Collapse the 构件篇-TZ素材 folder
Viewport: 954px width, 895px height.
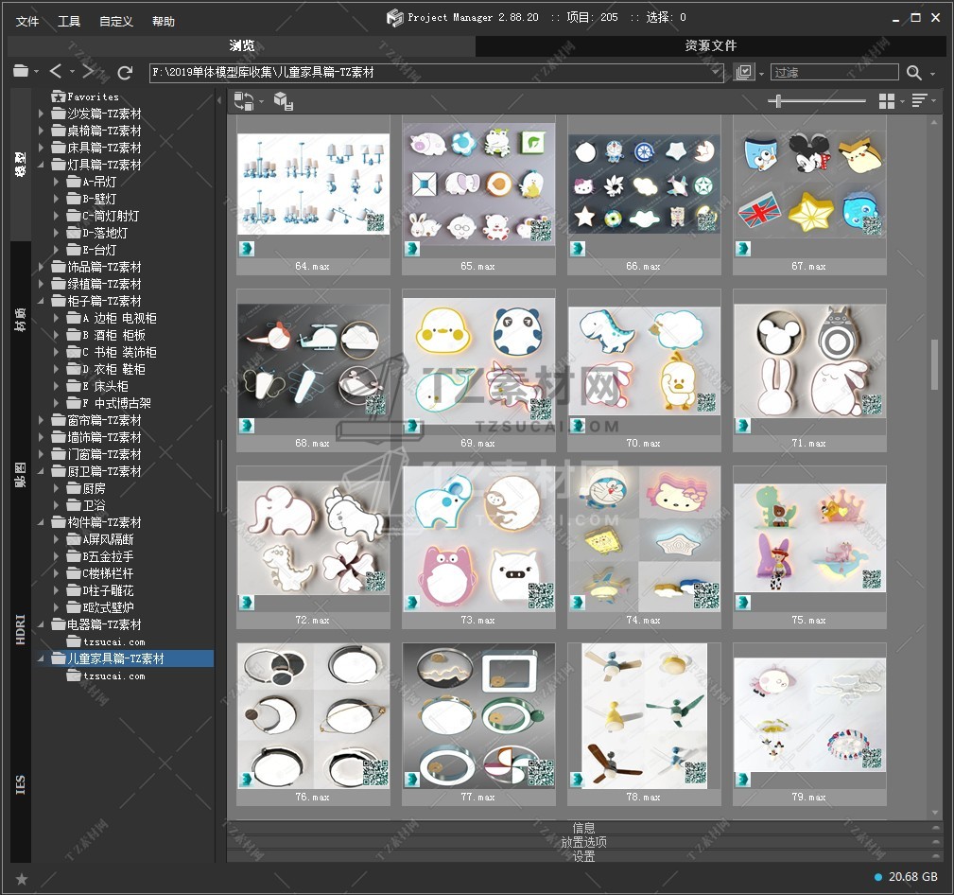coord(41,522)
